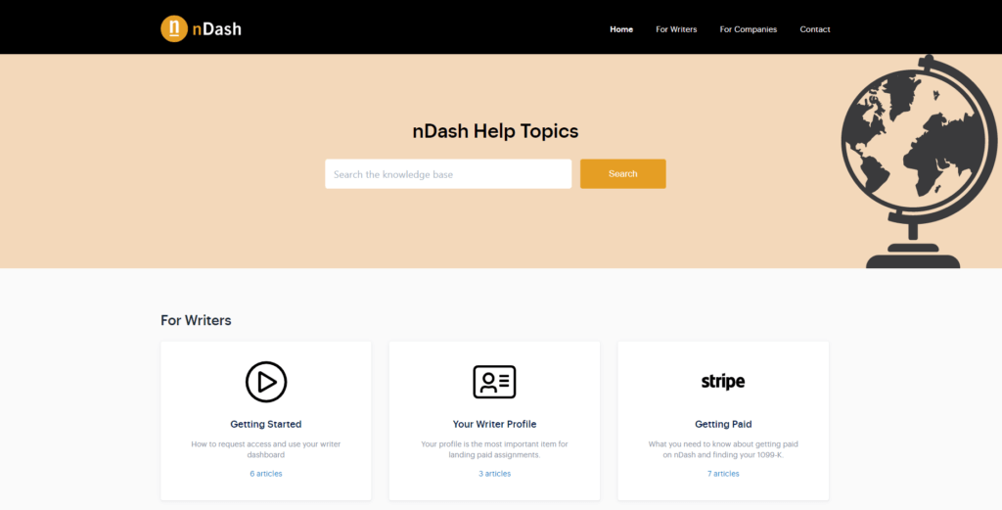Click the nDash logo in header
Screen dimensions: 1002x510
pos(201,28)
